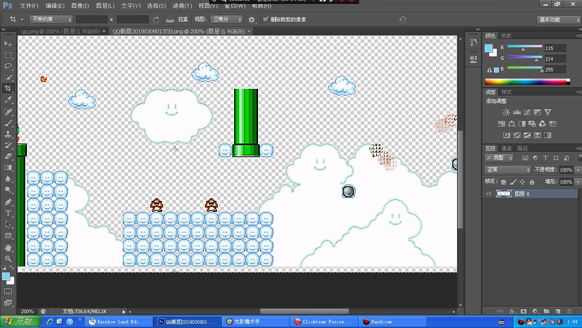Switch to the 样式 styles tab
This screenshot has width=582, height=328.
coord(506,92)
